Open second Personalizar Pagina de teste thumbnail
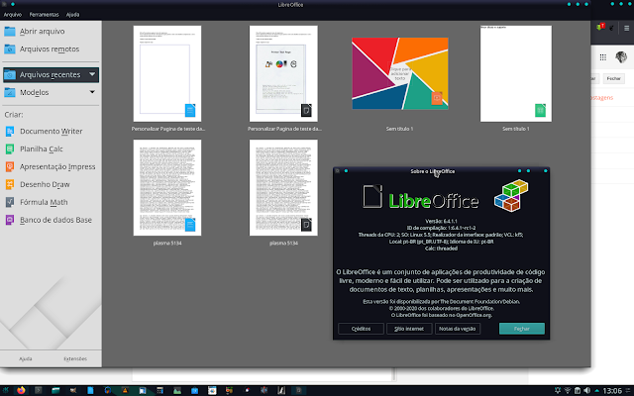This screenshot has width=634, height=396. (x=283, y=73)
